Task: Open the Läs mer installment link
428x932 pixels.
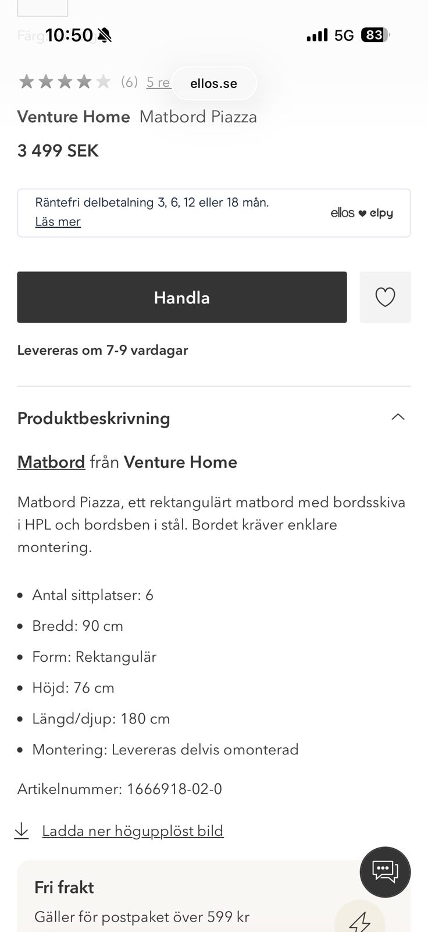Action: coord(58,222)
